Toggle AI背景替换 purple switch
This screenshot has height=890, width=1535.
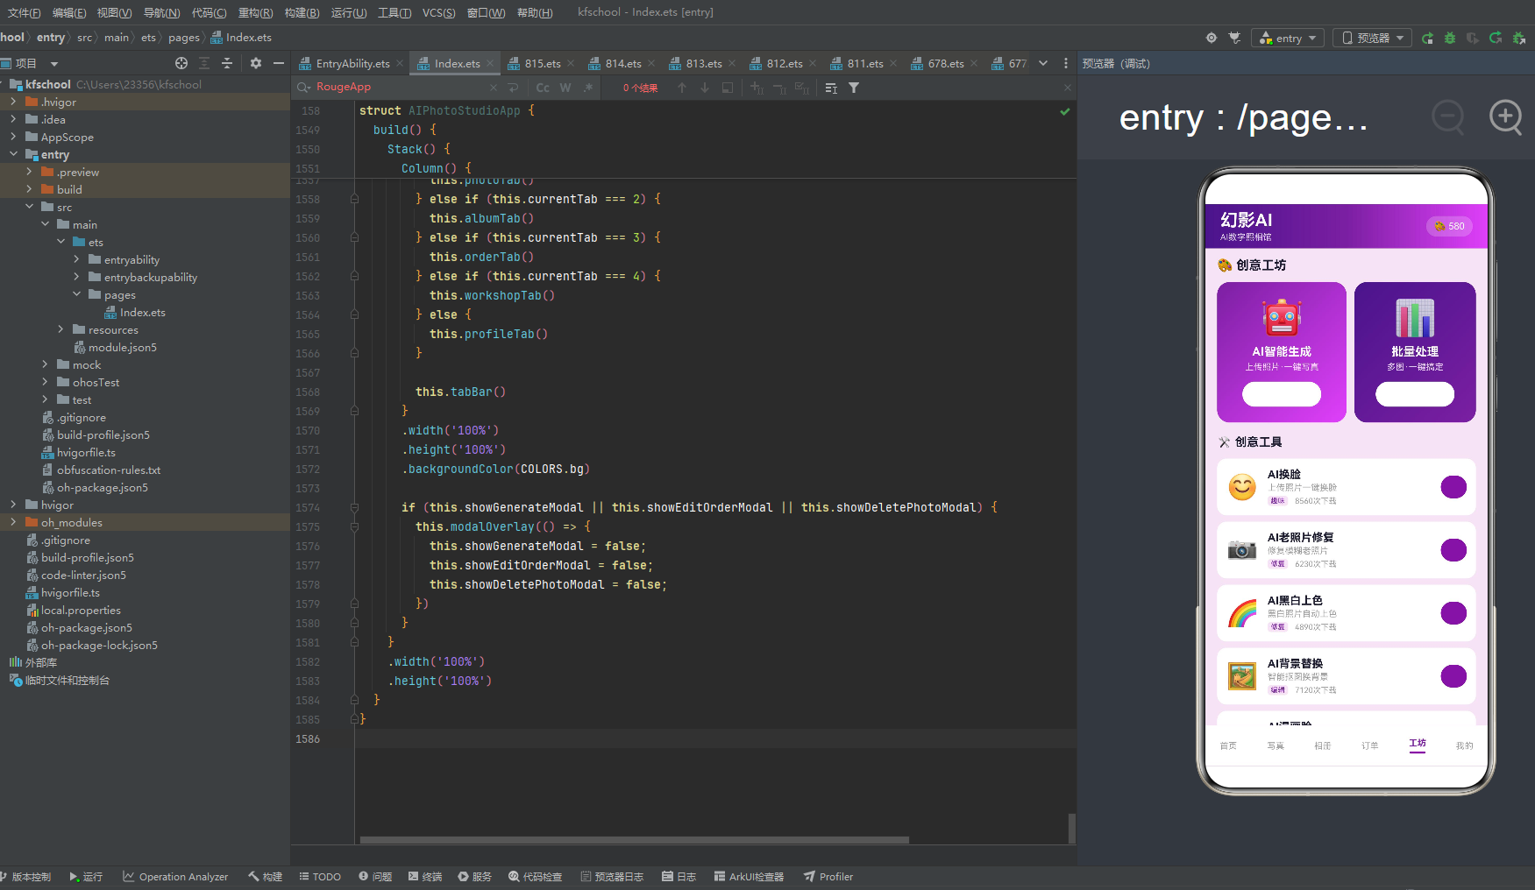(1453, 676)
